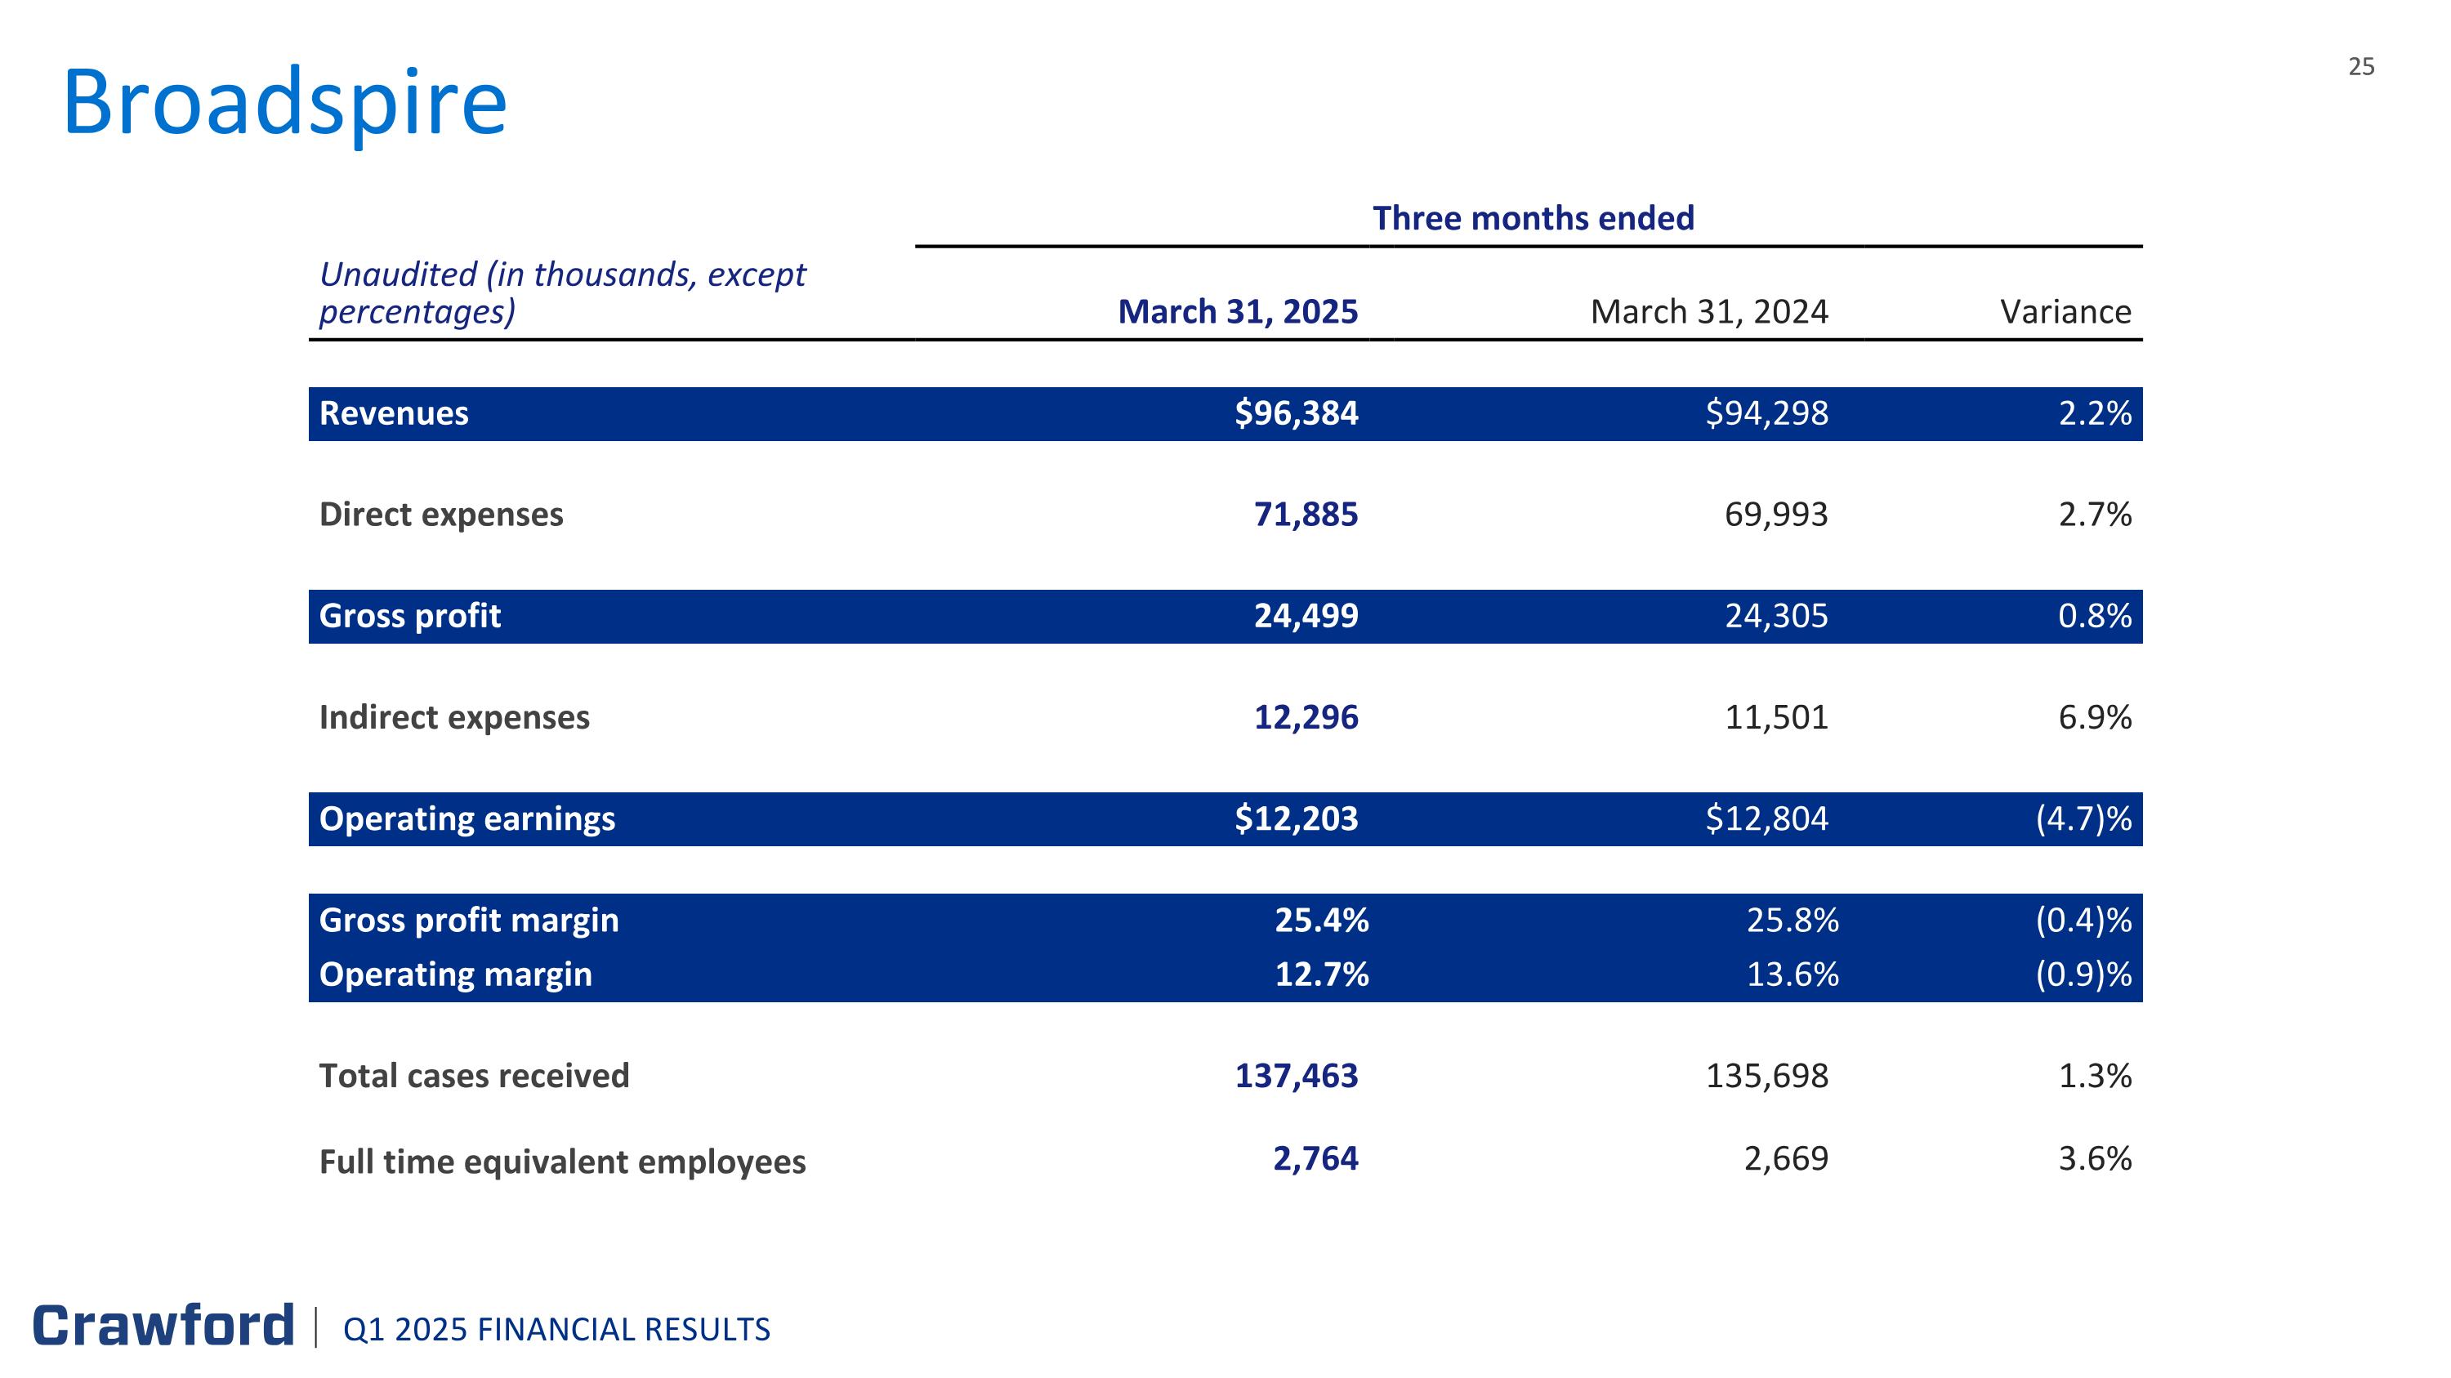Click the March 31, 2024 column header

click(1708, 312)
